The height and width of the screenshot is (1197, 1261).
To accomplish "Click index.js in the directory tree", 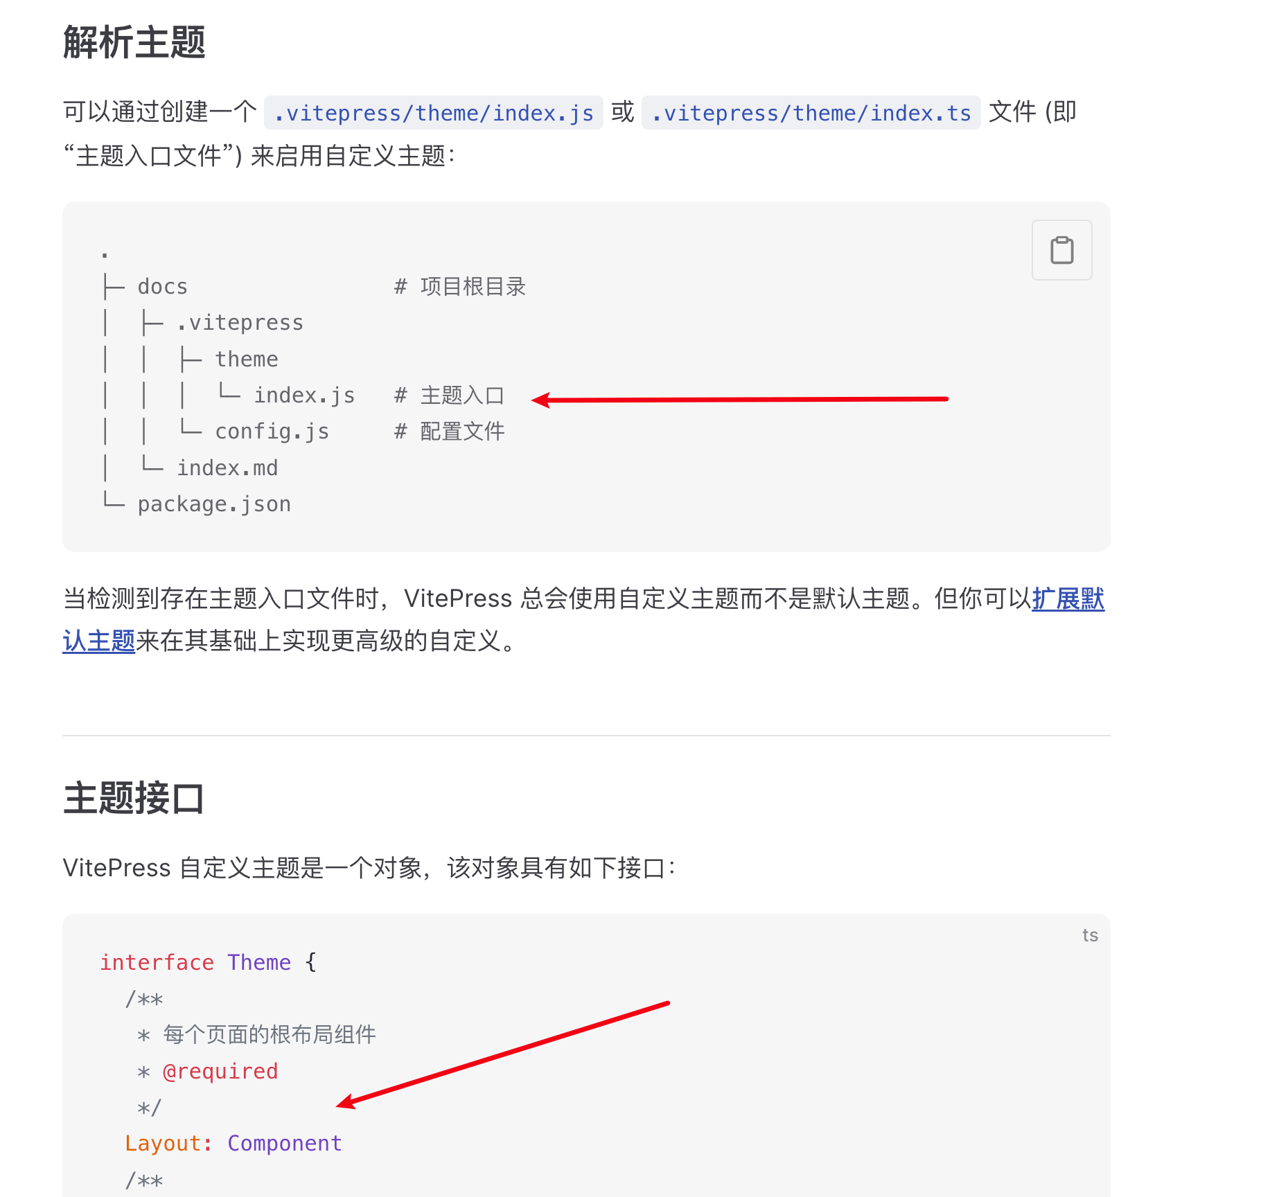I will point(304,395).
